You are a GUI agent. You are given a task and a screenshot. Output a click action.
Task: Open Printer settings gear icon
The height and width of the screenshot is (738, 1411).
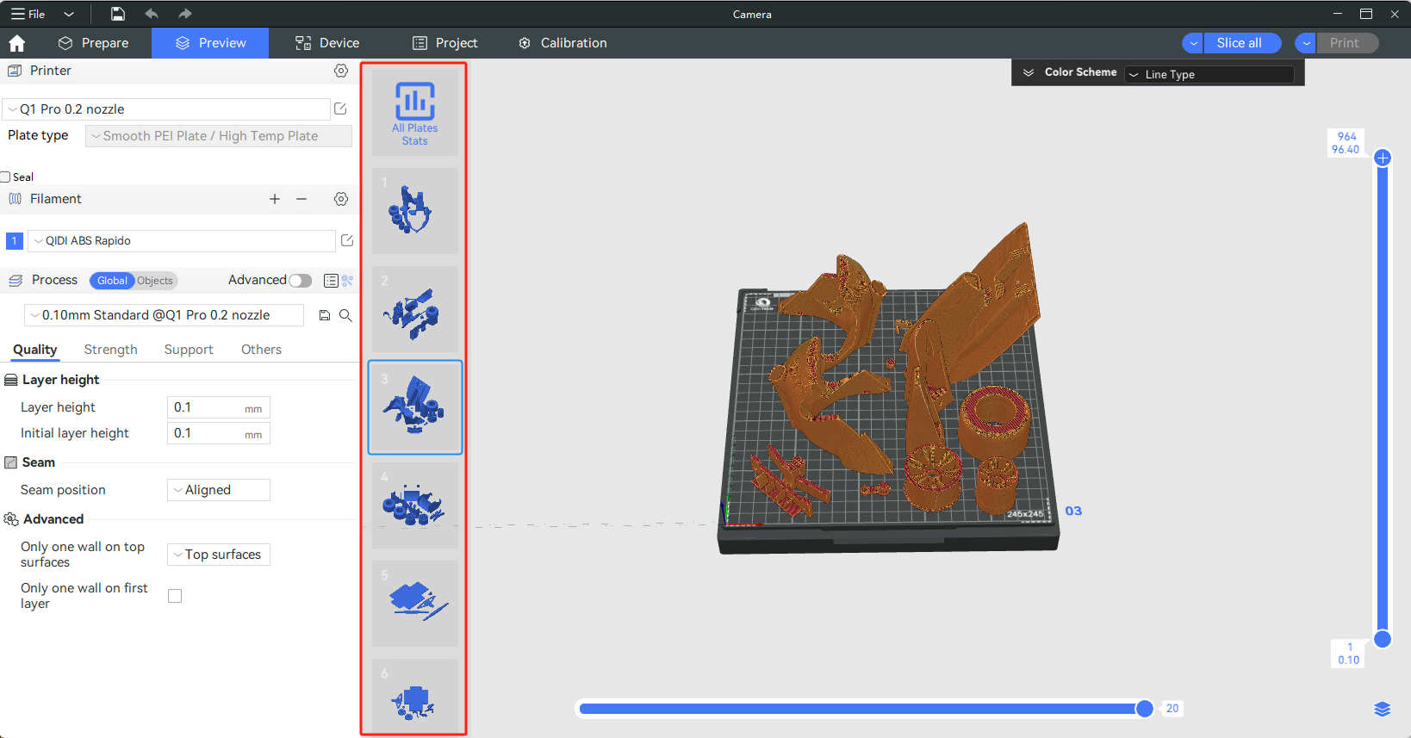341,71
